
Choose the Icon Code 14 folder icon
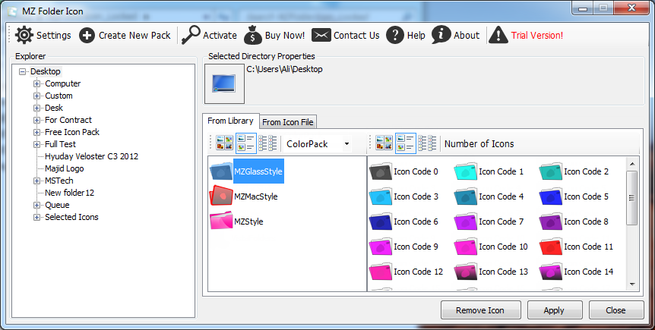point(551,272)
